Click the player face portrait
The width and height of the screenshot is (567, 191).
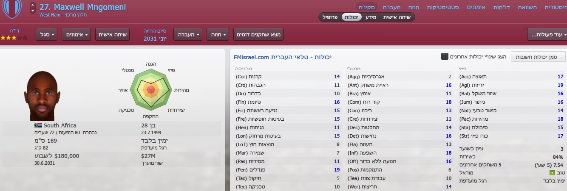click(42, 96)
